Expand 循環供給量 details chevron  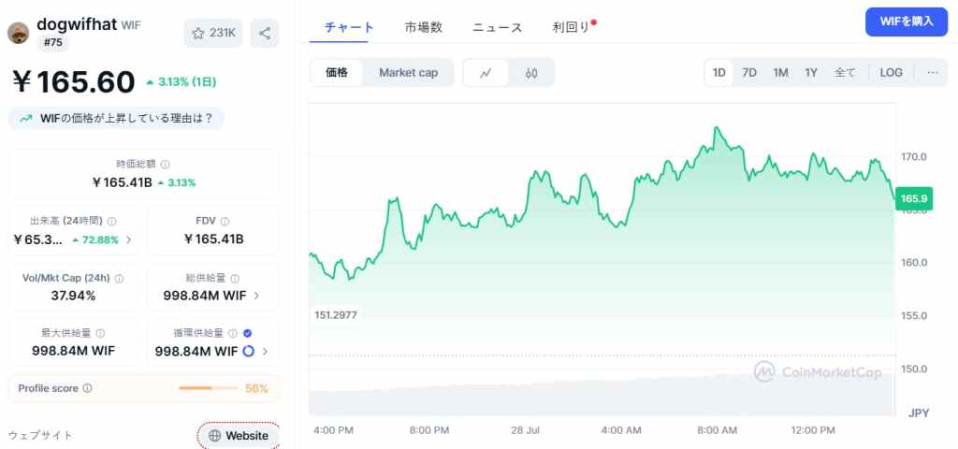pyautogui.click(x=265, y=352)
